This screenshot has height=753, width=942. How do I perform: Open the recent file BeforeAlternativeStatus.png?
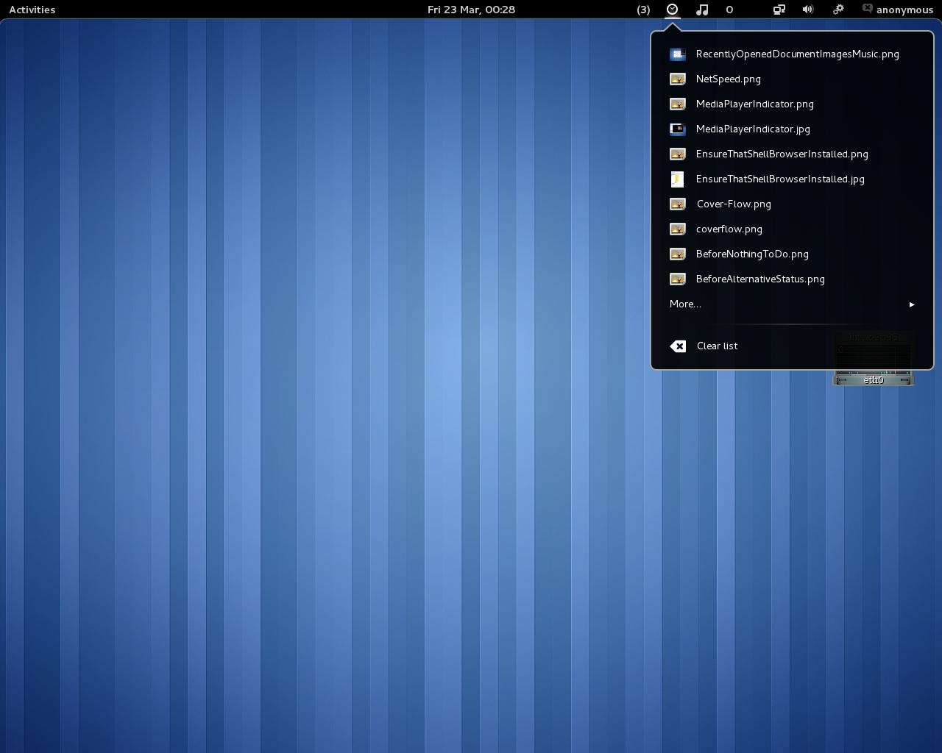(x=792, y=279)
